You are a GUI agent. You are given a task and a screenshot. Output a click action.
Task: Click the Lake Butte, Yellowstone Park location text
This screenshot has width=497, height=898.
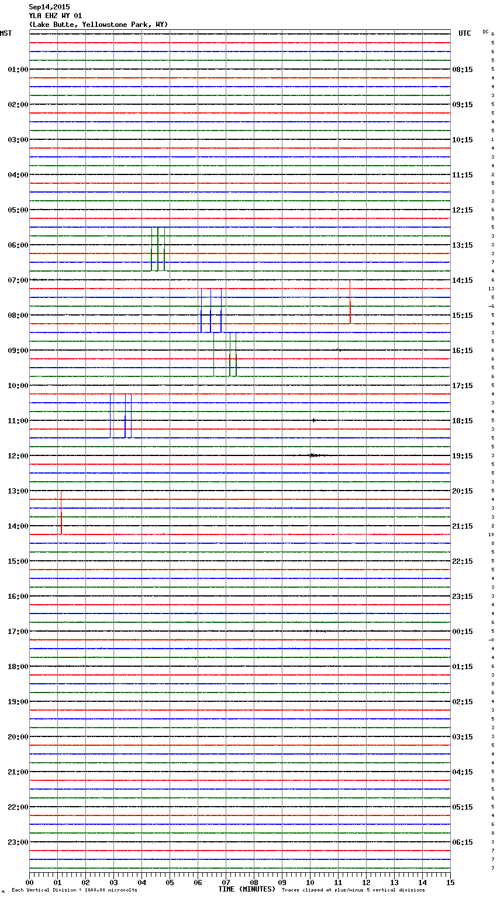click(98, 25)
